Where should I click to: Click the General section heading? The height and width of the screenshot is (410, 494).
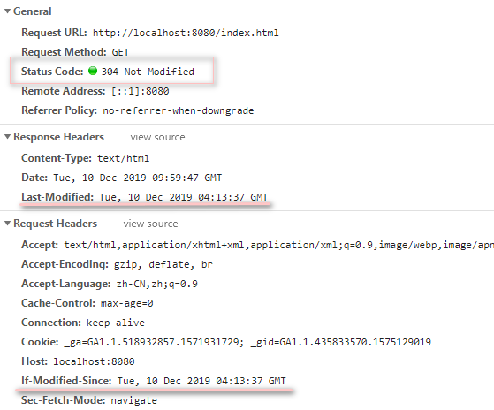pyautogui.click(x=32, y=11)
